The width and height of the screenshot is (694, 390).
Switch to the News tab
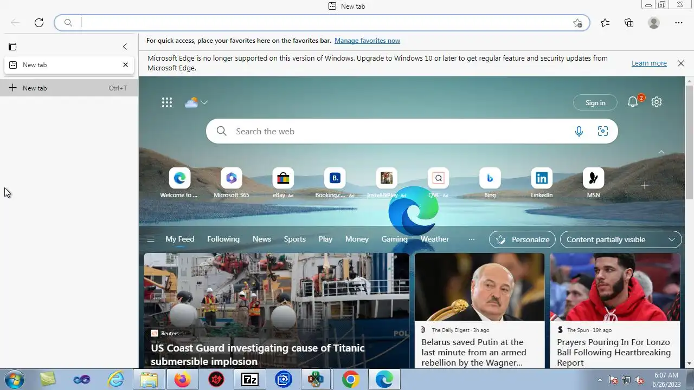tap(262, 239)
